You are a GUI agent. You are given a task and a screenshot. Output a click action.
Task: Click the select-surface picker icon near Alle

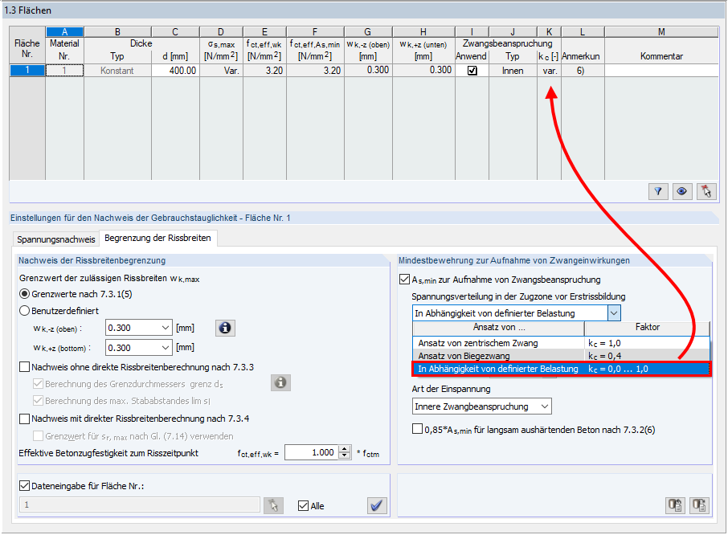[273, 505]
